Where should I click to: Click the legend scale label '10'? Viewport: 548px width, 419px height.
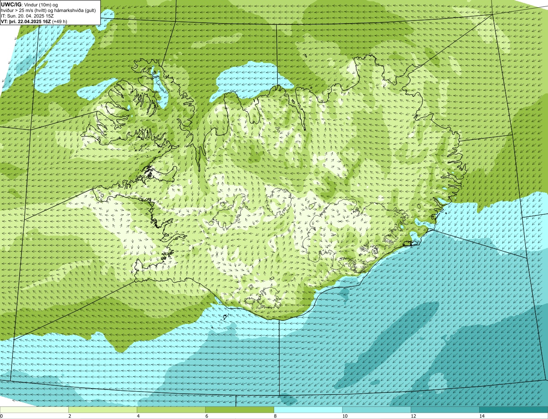coord(345,416)
